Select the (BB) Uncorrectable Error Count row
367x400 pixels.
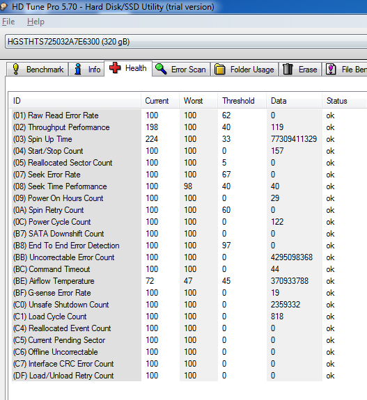[189, 257]
